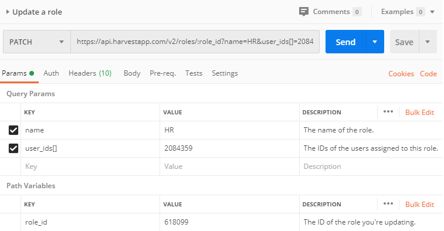Uncheck the name query parameter checkbox
Viewport: 444px width, 231px height.
pos(13,130)
